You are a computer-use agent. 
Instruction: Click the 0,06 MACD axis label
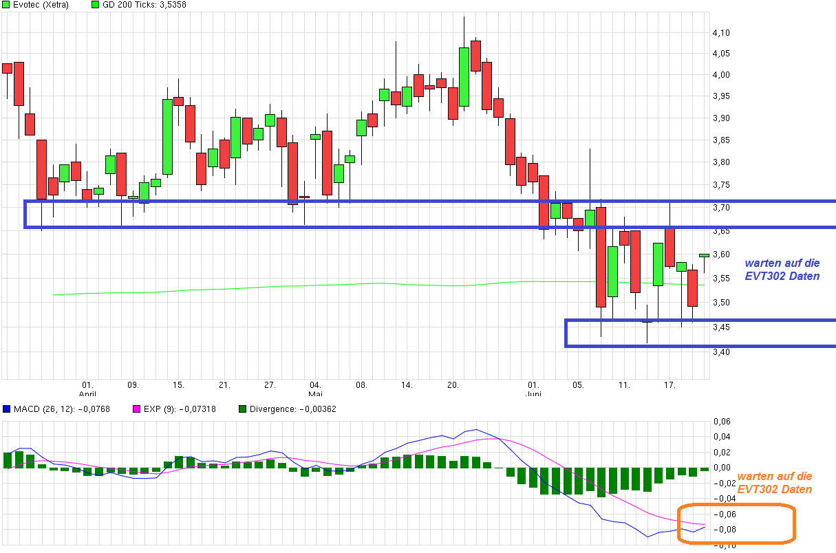(x=720, y=421)
